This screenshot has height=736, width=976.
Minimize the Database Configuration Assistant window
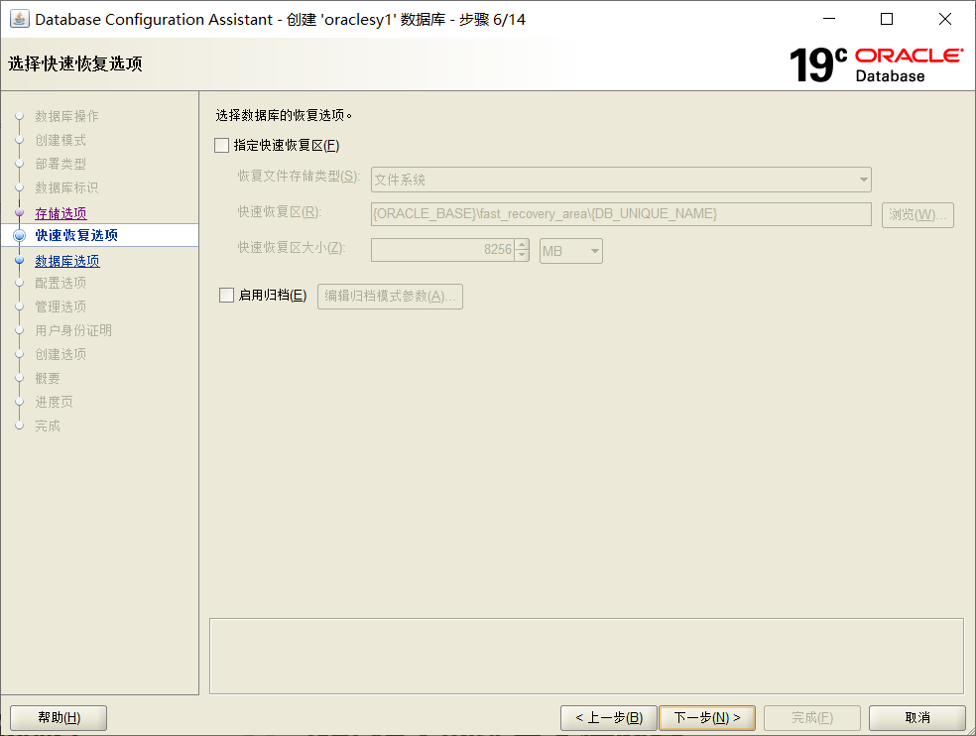[x=829, y=19]
